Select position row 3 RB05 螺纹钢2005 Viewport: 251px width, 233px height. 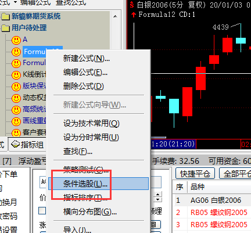pos(211,225)
